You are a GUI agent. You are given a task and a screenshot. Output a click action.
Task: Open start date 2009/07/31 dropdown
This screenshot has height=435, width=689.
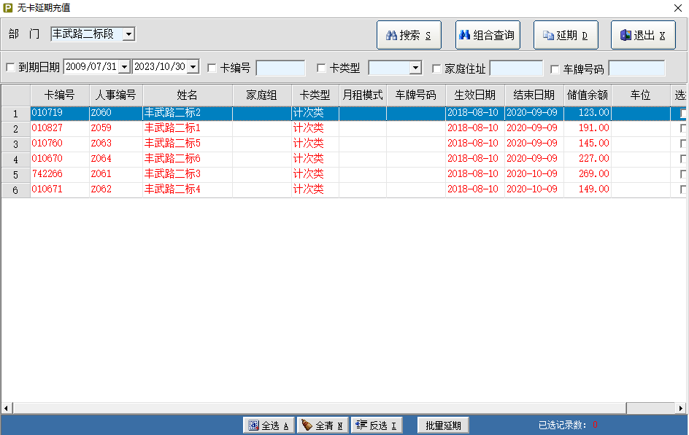click(x=124, y=67)
